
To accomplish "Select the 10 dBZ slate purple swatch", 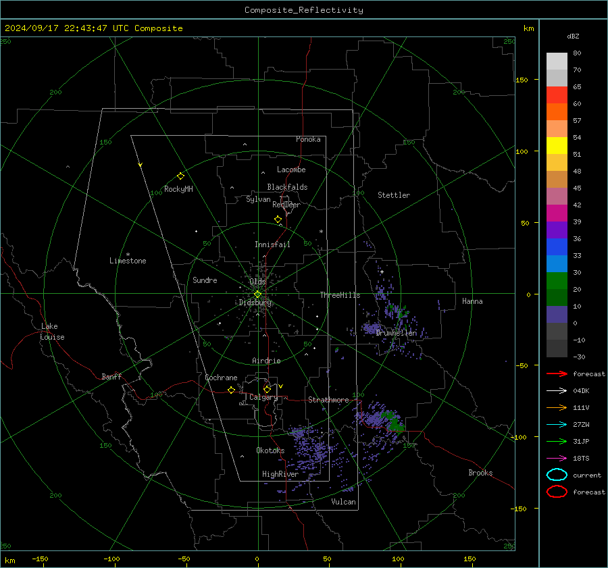I will click(x=557, y=315).
